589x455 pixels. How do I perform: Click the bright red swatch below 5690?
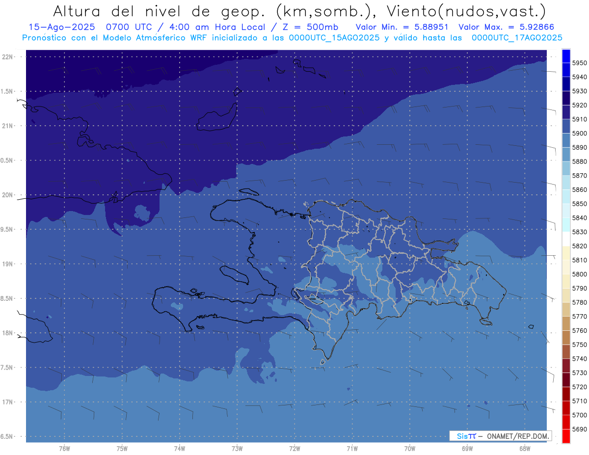tap(566, 436)
